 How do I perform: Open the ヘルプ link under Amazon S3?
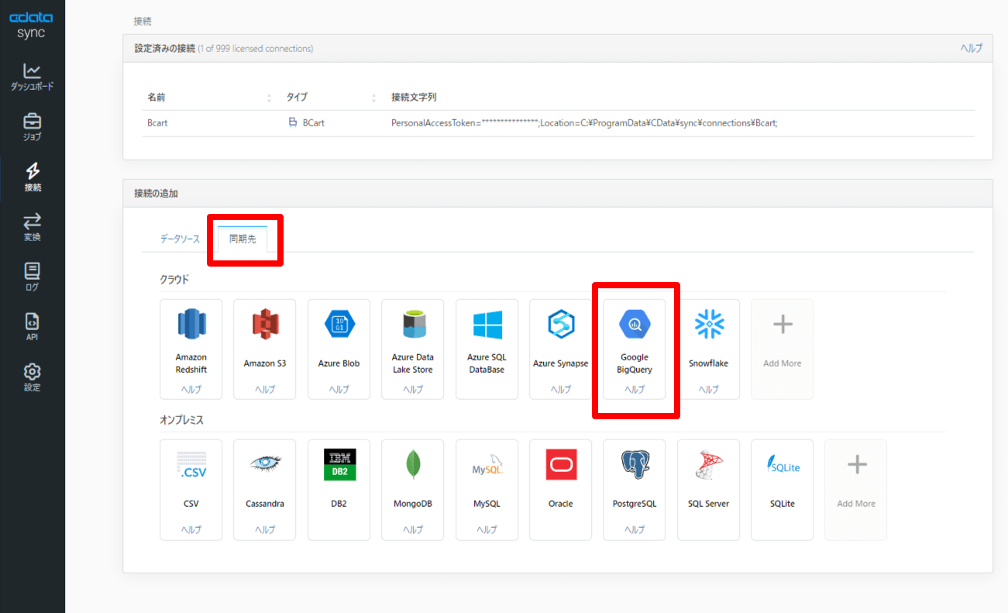tap(265, 390)
